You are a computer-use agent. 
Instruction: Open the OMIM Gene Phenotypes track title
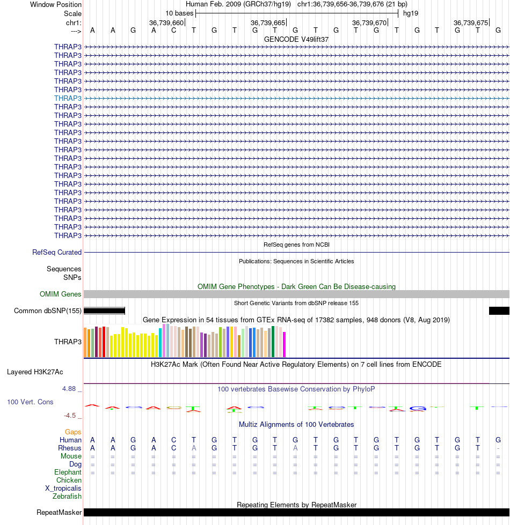[x=296, y=286]
